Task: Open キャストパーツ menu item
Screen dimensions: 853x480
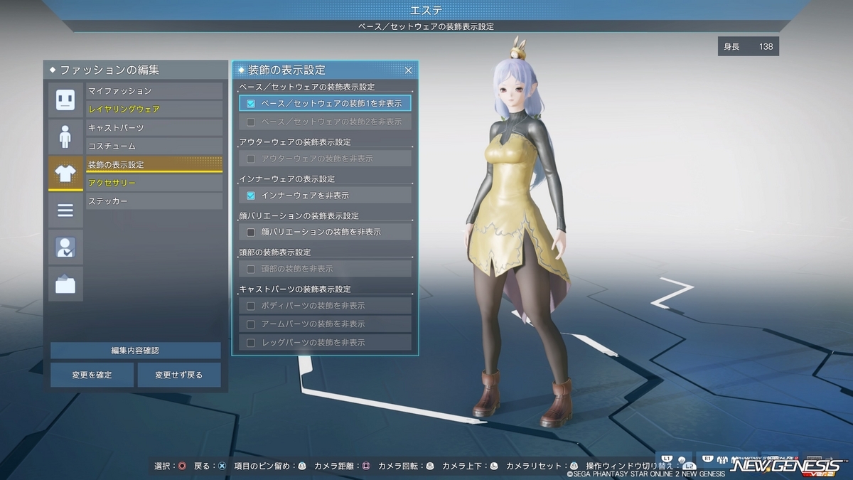Action: [154, 128]
